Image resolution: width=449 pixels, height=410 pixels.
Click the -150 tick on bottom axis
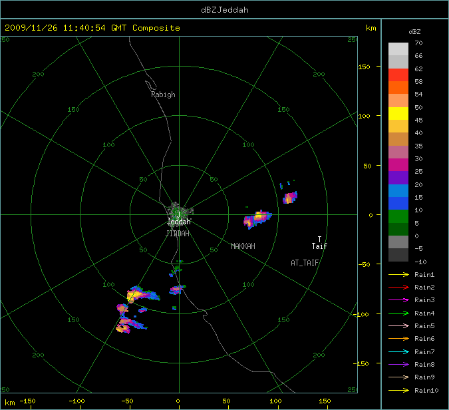point(27,401)
